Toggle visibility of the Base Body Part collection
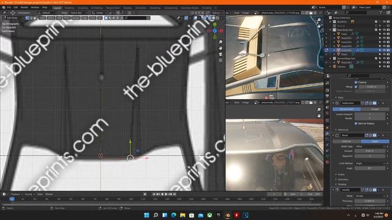 click(x=384, y=30)
